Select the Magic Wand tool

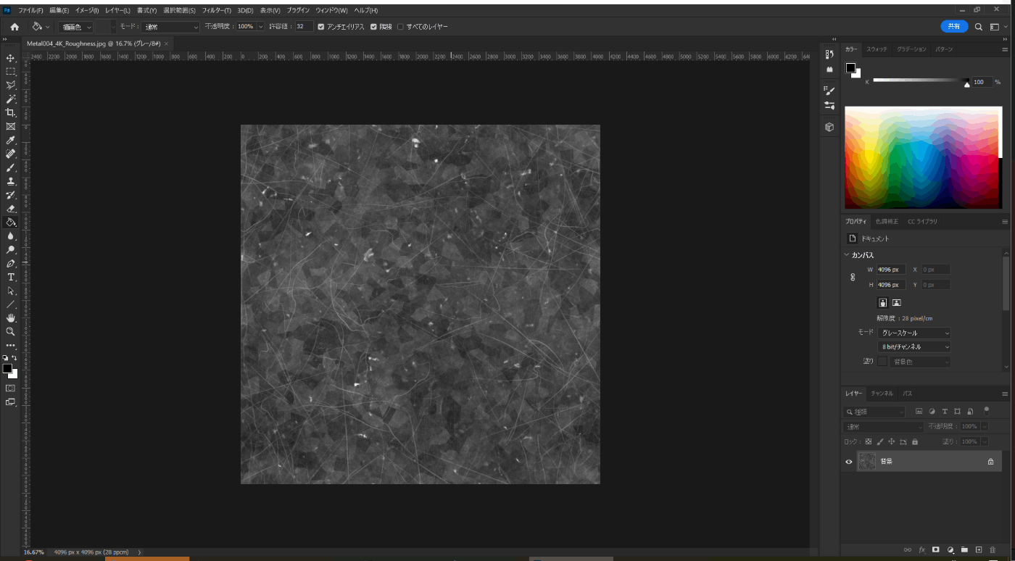[10, 99]
